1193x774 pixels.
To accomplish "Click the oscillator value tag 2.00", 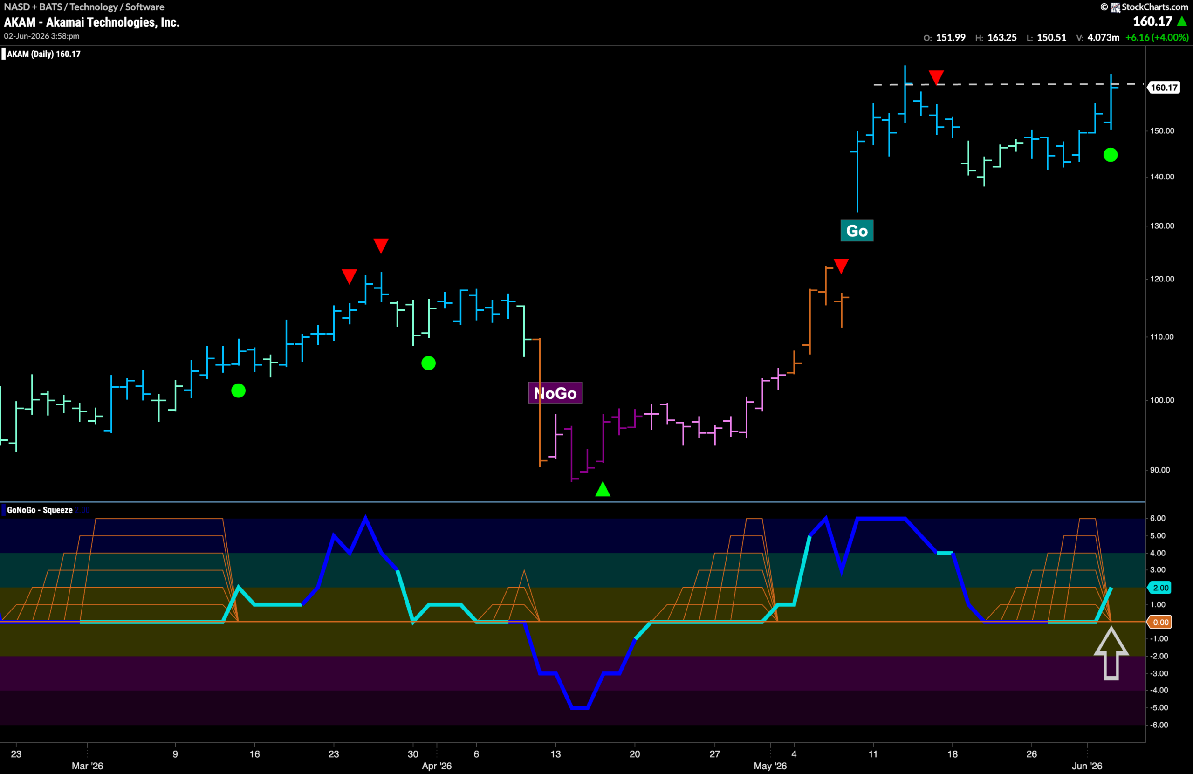I will coord(1160,588).
